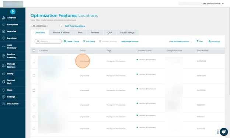This screenshot has width=230, height=138.
Task: Open the All Locations dropdown
Action: coord(46,26)
